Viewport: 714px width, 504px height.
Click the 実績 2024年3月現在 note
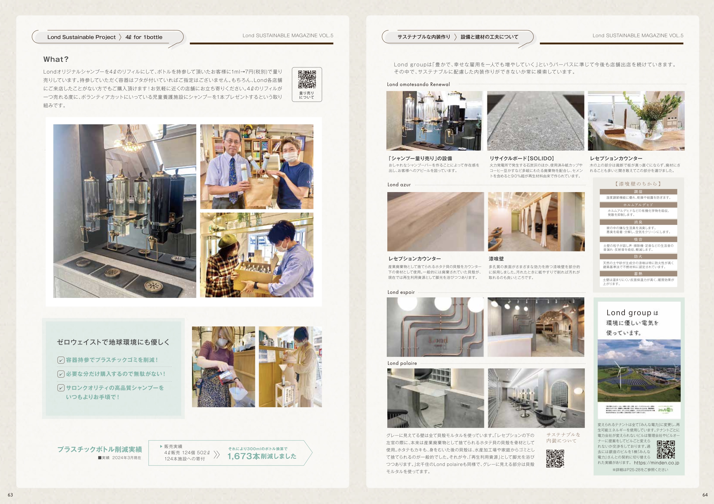pyautogui.click(x=120, y=458)
